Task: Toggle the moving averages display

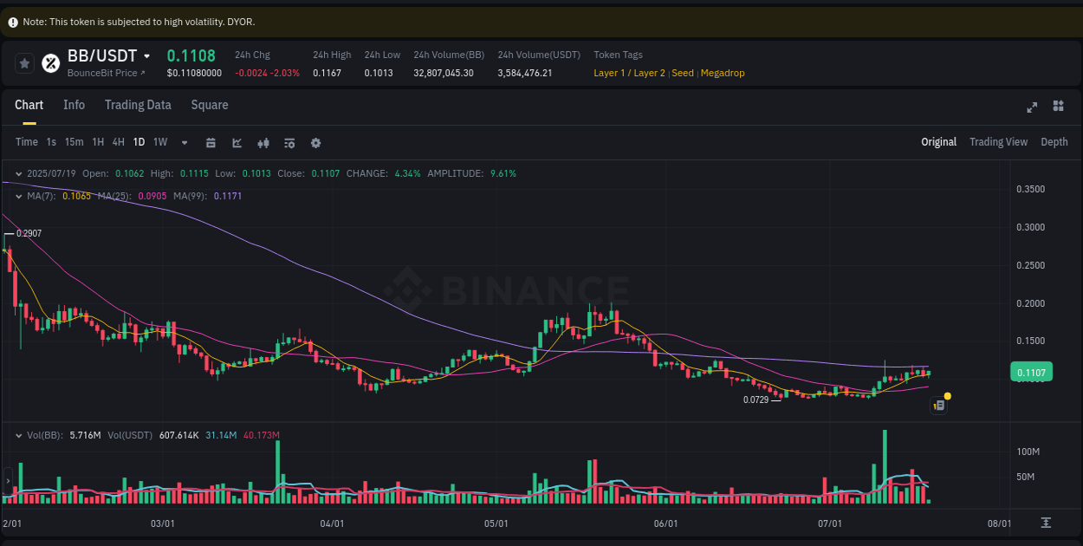Action: coord(19,196)
